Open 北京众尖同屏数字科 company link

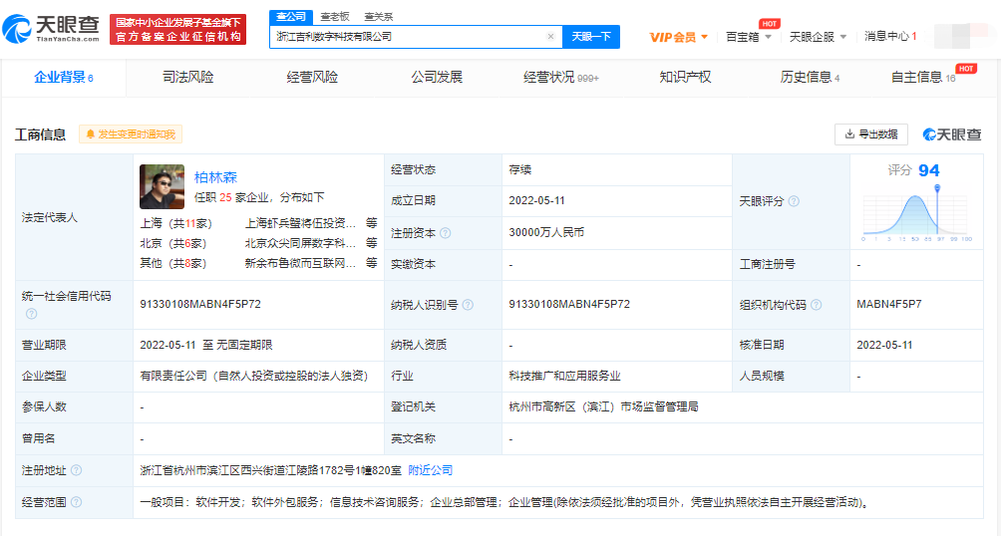[x=300, y=243]
